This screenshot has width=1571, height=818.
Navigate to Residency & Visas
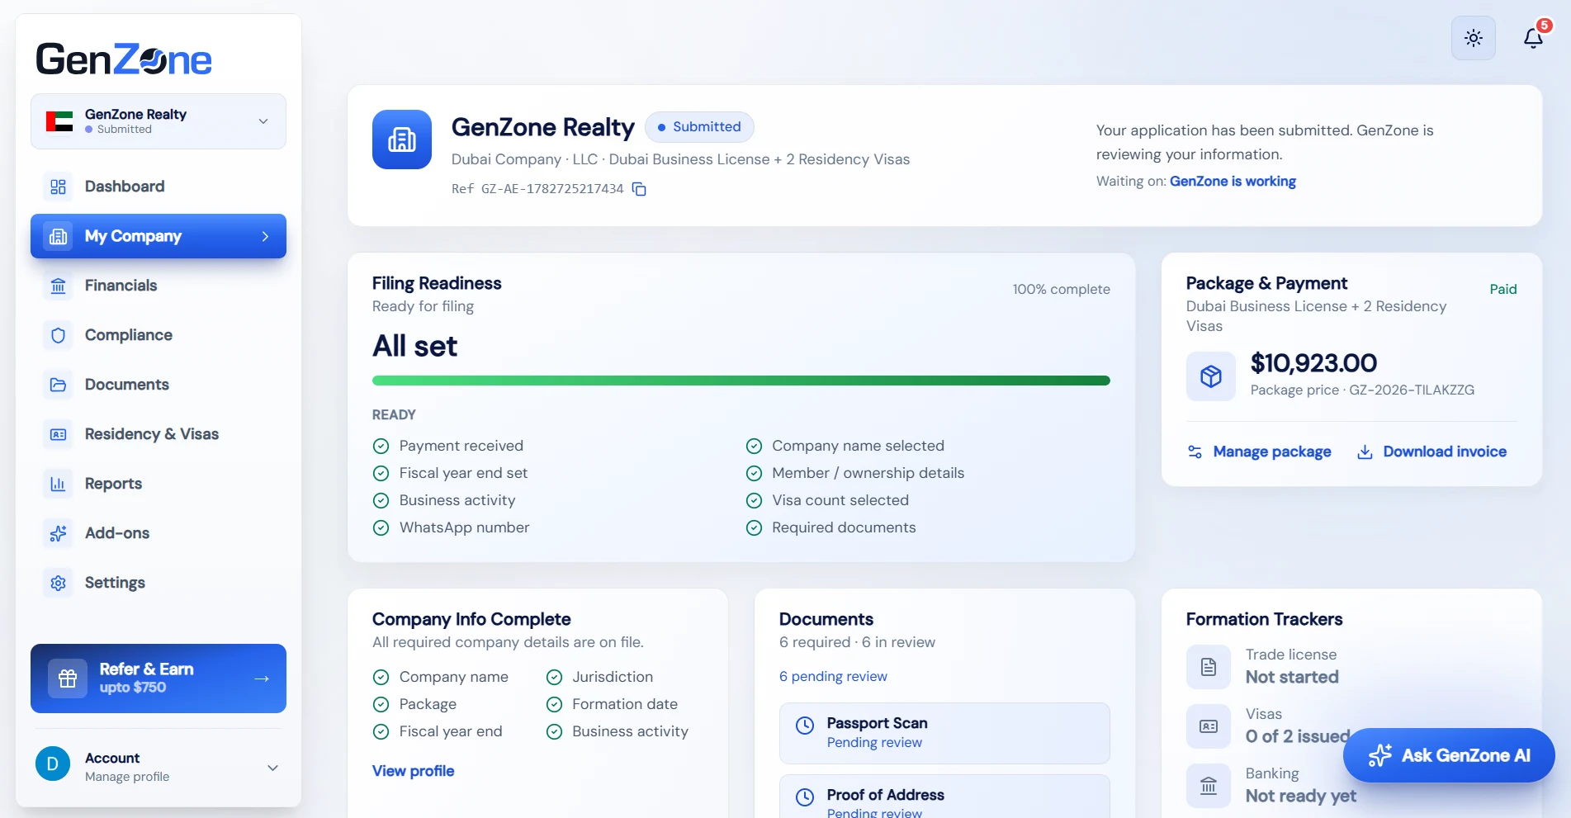159,434
